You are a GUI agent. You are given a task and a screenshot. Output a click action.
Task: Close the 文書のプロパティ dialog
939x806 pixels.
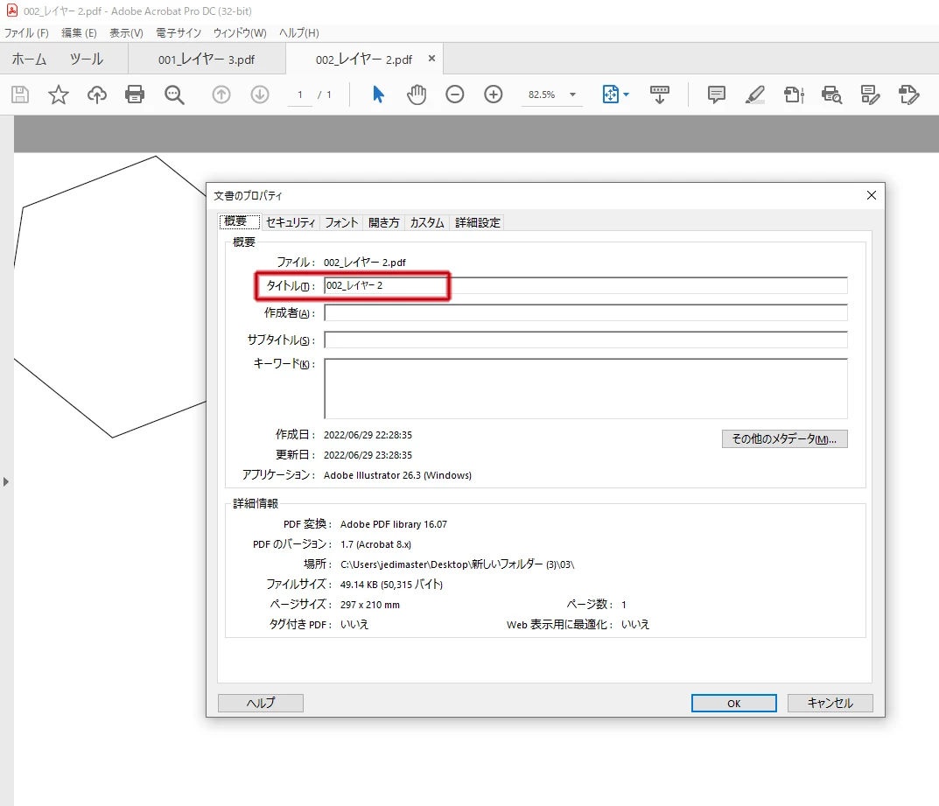[872, 195]
